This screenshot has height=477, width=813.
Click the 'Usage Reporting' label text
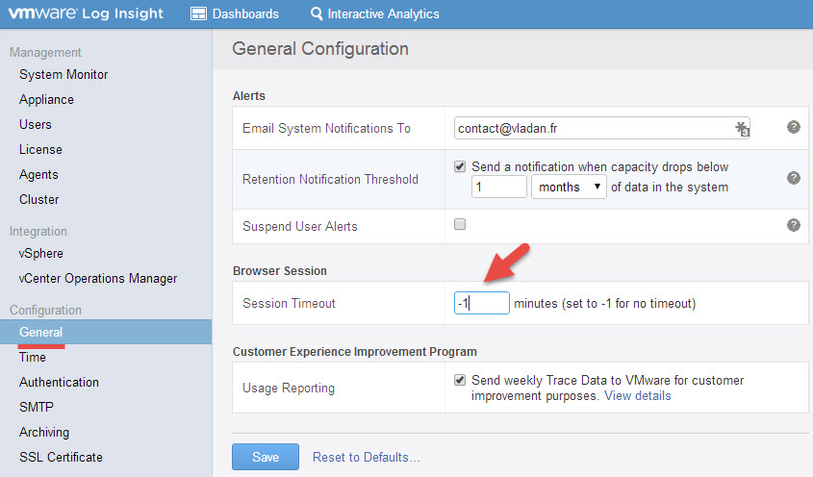tap(289, 388)
